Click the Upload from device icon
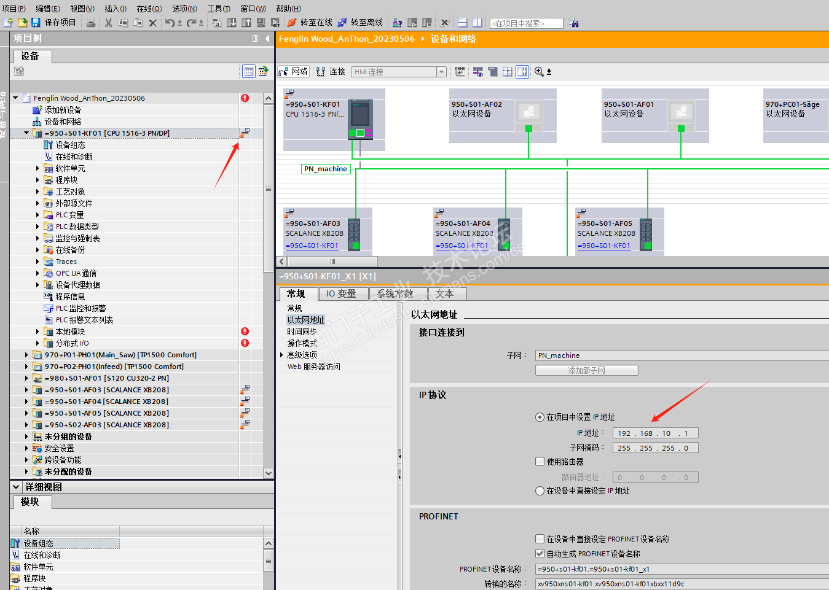Viewport: 829px width, 590px height. pos(246,23)
